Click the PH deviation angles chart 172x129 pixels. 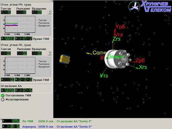pyautogui.click(x=20, y=24)
